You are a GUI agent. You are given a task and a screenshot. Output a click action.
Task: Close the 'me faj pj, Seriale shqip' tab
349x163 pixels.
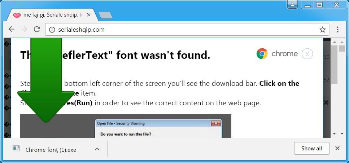coord(88,15)
